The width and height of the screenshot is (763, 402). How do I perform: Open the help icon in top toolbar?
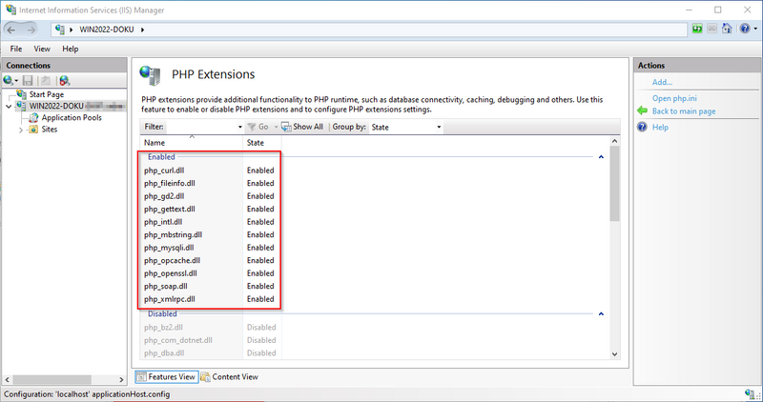(x=744, y=29)
